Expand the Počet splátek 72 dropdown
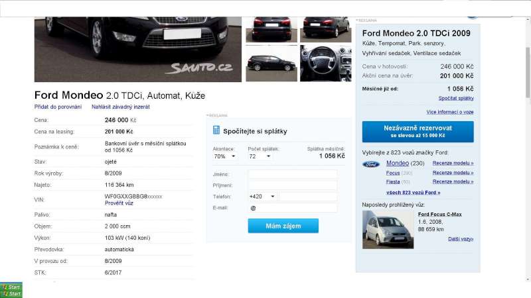The height and width of the screenshot is (298, 531). pos(260,157)
